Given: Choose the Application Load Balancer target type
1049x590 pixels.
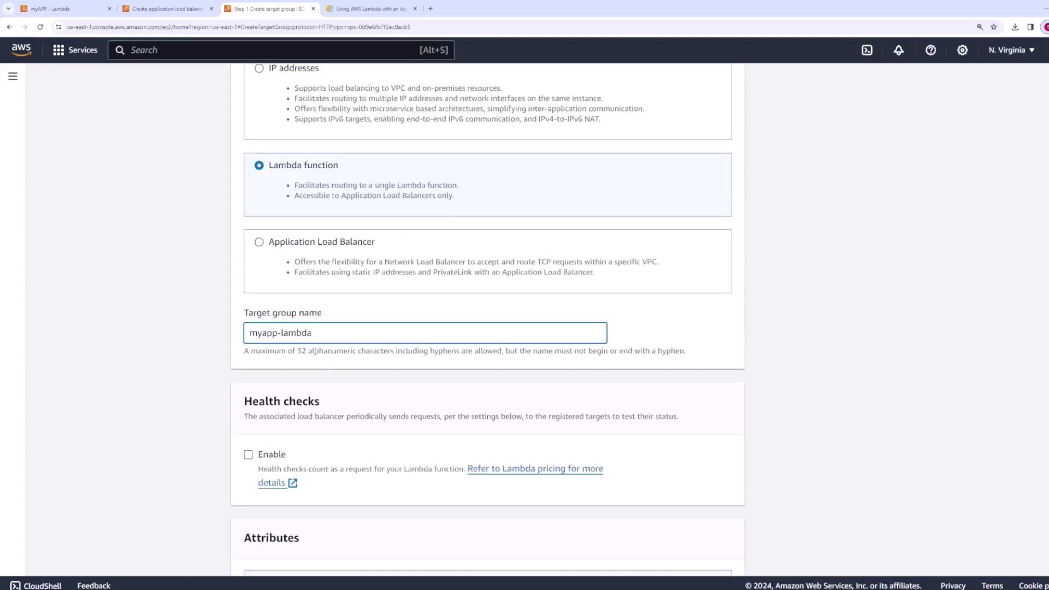Looking at the screenshot, I should click(259, 242).
